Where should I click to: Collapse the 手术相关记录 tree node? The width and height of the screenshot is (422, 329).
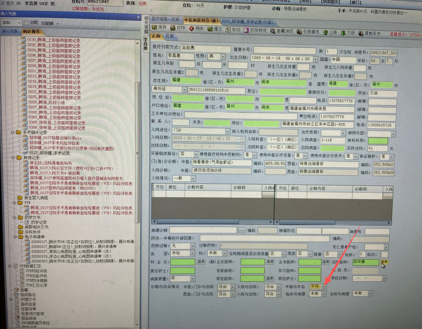12,132
